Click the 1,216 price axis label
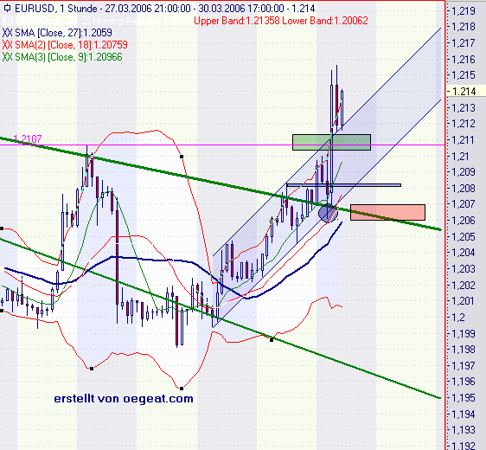This screenshot has width=486, height=450. 464,59
